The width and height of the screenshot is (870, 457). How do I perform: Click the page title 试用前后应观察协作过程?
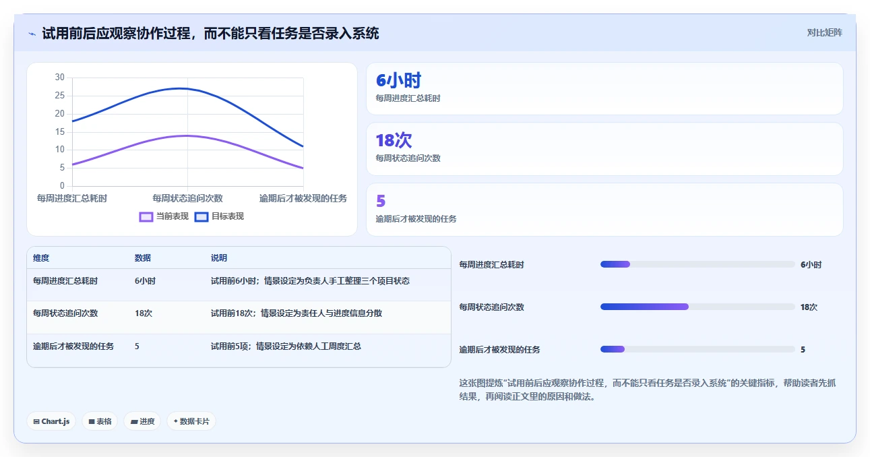pos(210,33)
